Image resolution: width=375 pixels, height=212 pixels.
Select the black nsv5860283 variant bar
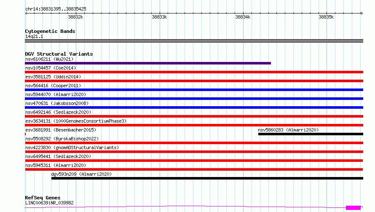(x=311, y=134)
